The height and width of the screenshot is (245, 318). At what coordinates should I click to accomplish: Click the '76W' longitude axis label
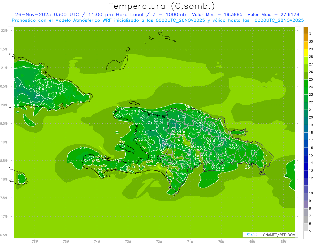coord(35,242)
